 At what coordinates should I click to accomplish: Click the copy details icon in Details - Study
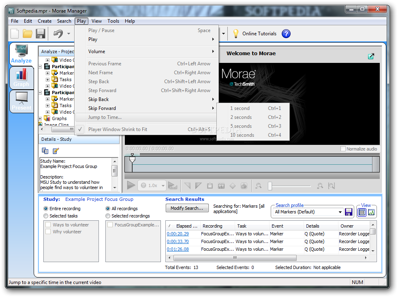(45, 151)
